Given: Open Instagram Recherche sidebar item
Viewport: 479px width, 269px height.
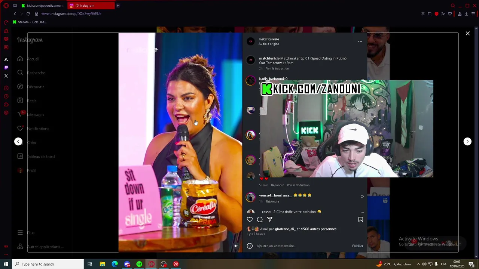Looking at the screenshot, I should coord(31,73).
